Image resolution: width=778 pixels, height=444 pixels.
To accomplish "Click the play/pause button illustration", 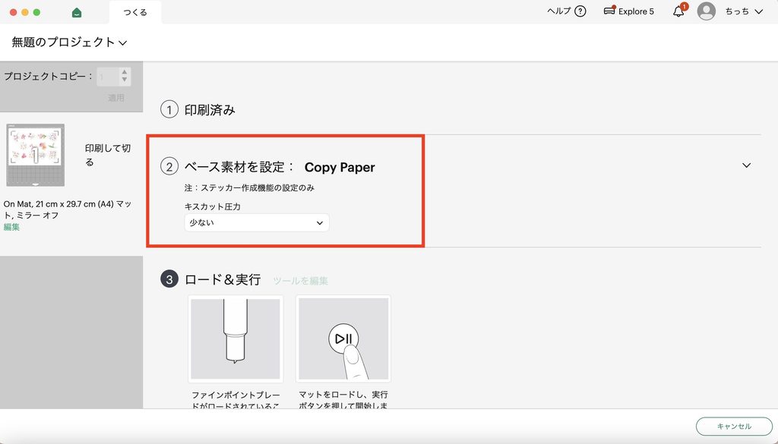I will (343, 339).
